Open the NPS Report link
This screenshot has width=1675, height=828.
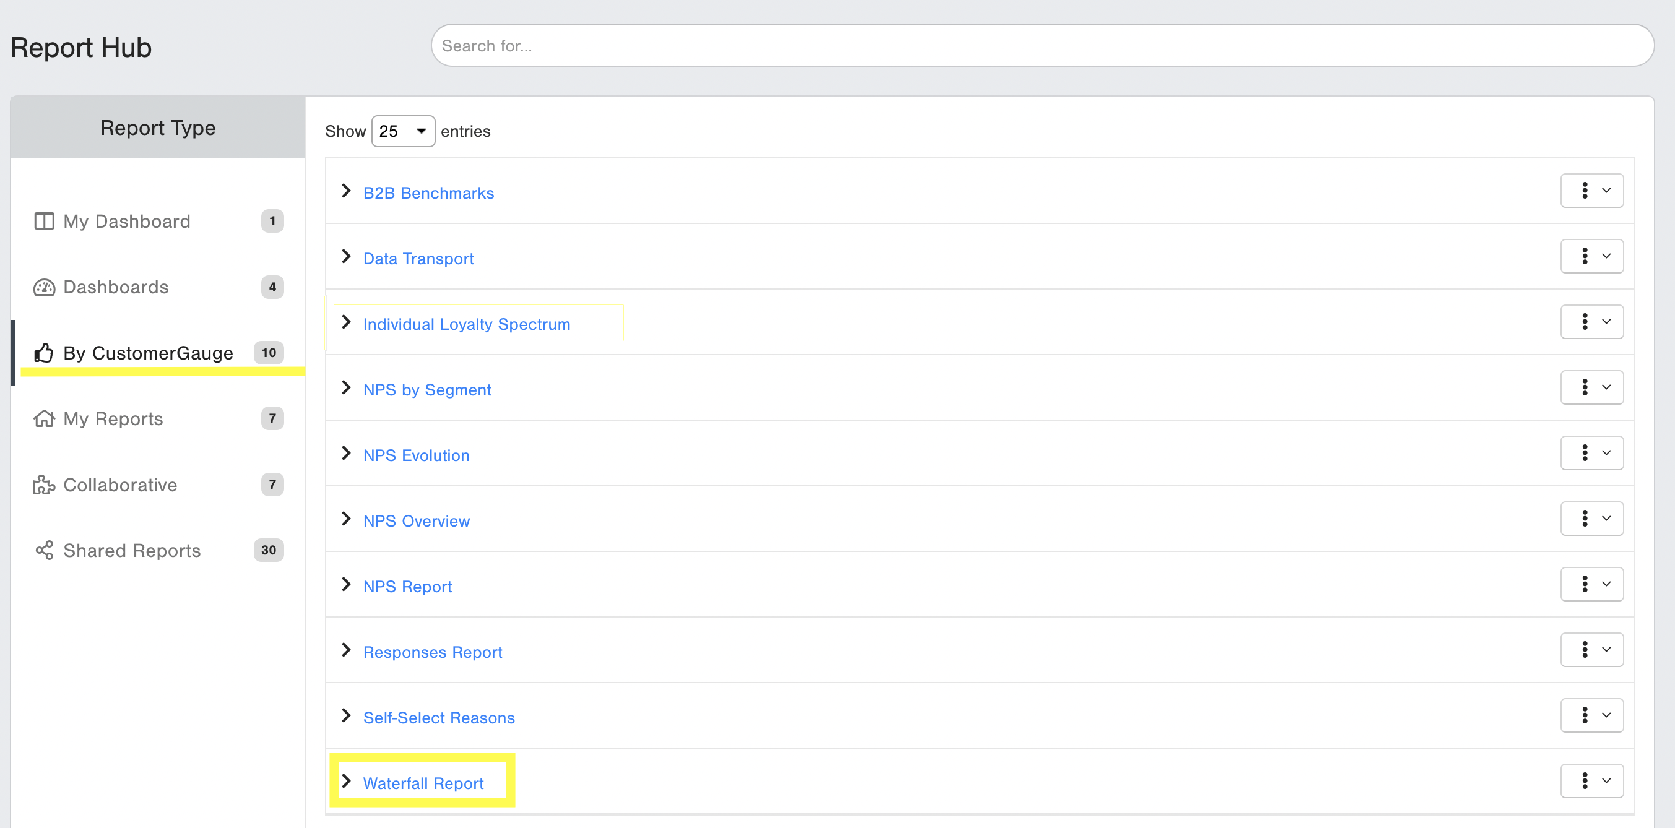(407, 586)
